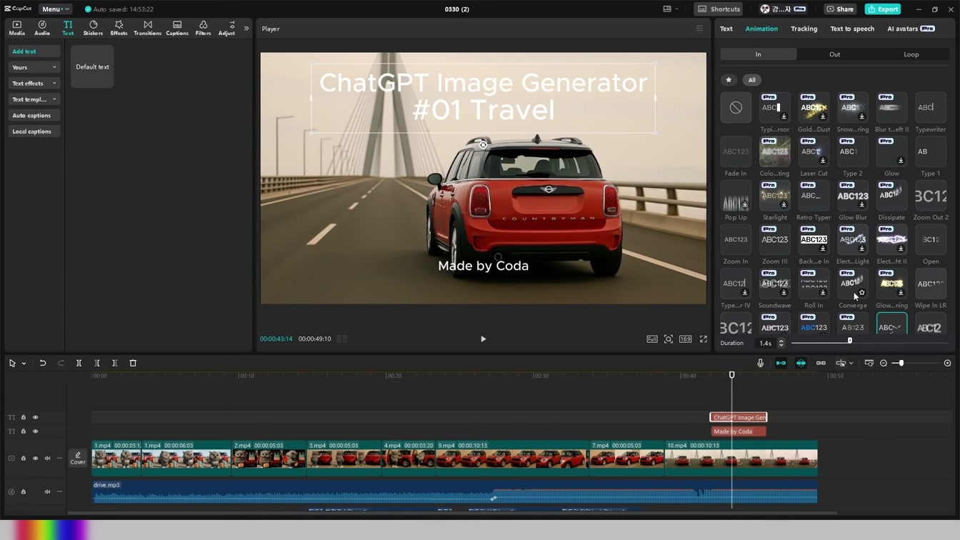Hide the top text track with eye icon
Viewport: 960px width, 540px height.
(x=35, y=417)
